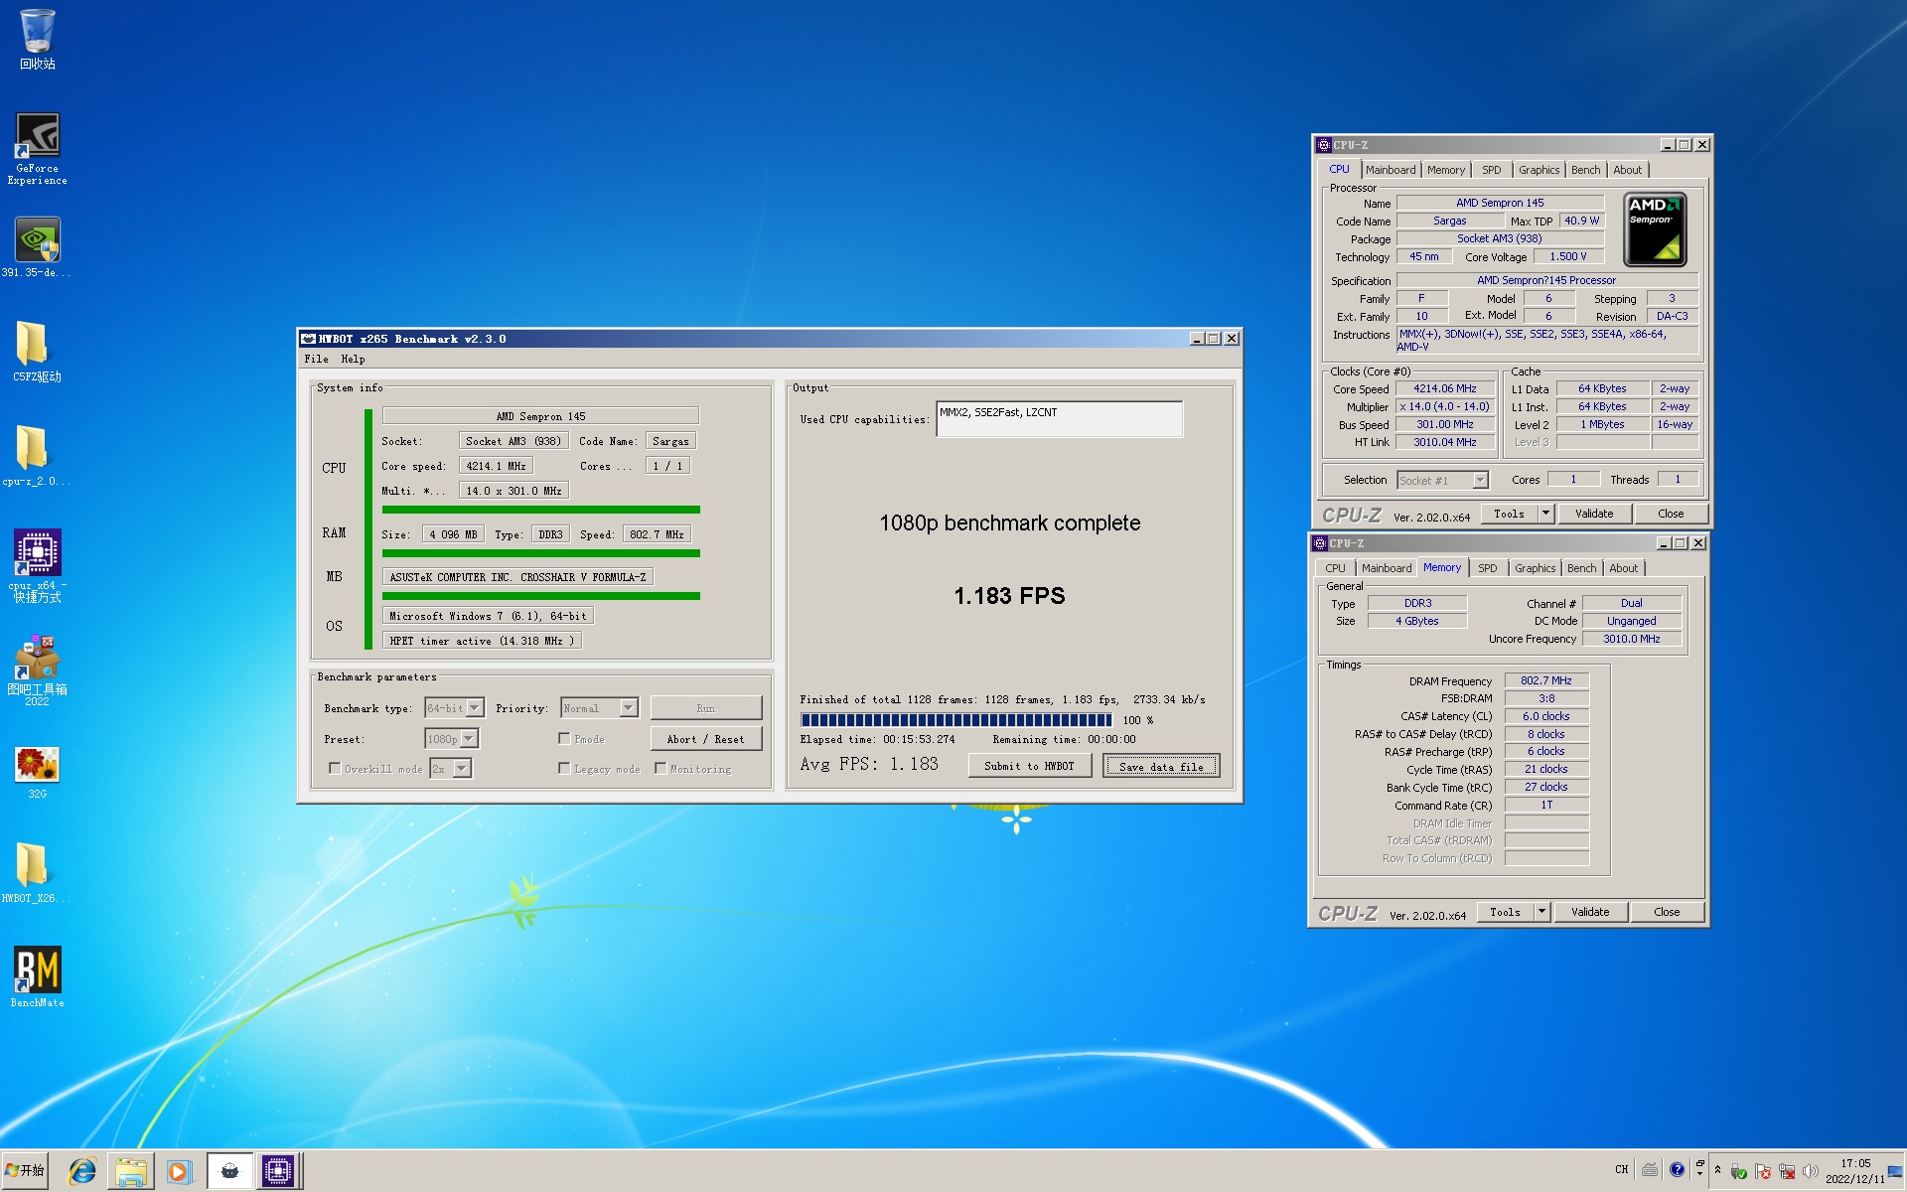
Task: Open the Preset 1080p dropdown
Action: (451, 739)
